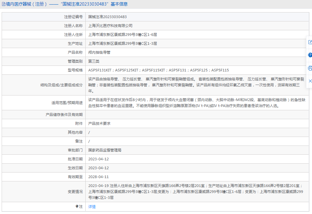
Task: Click the 备注 label
Action: 79,141
